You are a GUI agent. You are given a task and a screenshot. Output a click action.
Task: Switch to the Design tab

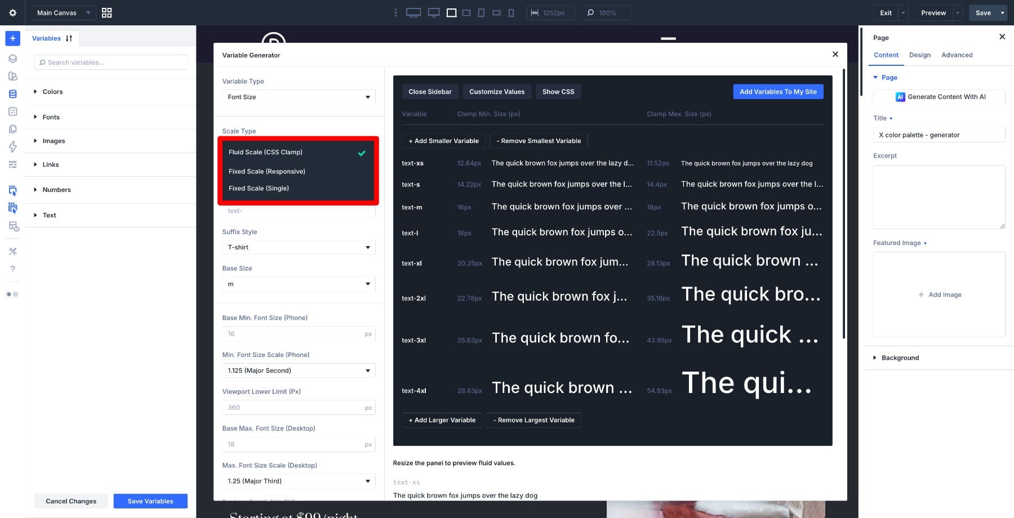pyautogui.click(x=920, y=55)
